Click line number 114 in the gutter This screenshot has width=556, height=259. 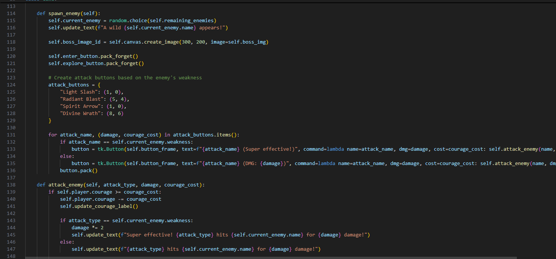click(x=11, y=13)
